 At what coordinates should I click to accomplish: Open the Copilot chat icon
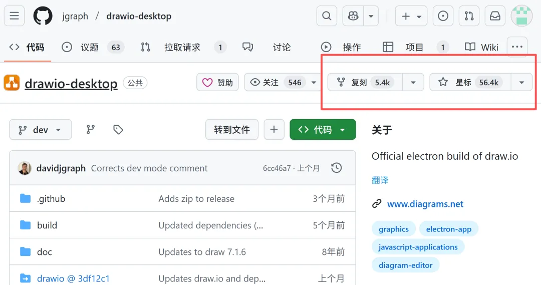coord(353,16)
